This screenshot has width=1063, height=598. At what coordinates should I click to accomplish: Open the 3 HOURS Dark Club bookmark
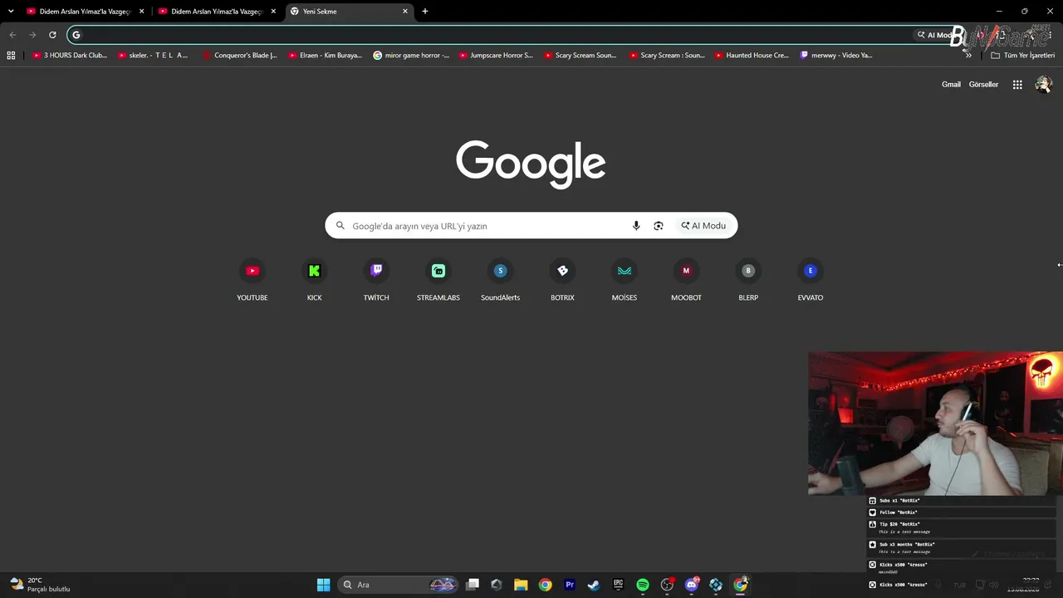(70, 56)
